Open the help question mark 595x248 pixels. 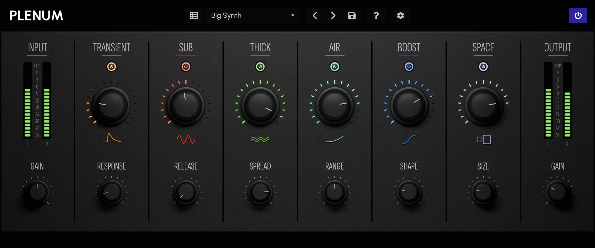[376, 16]
